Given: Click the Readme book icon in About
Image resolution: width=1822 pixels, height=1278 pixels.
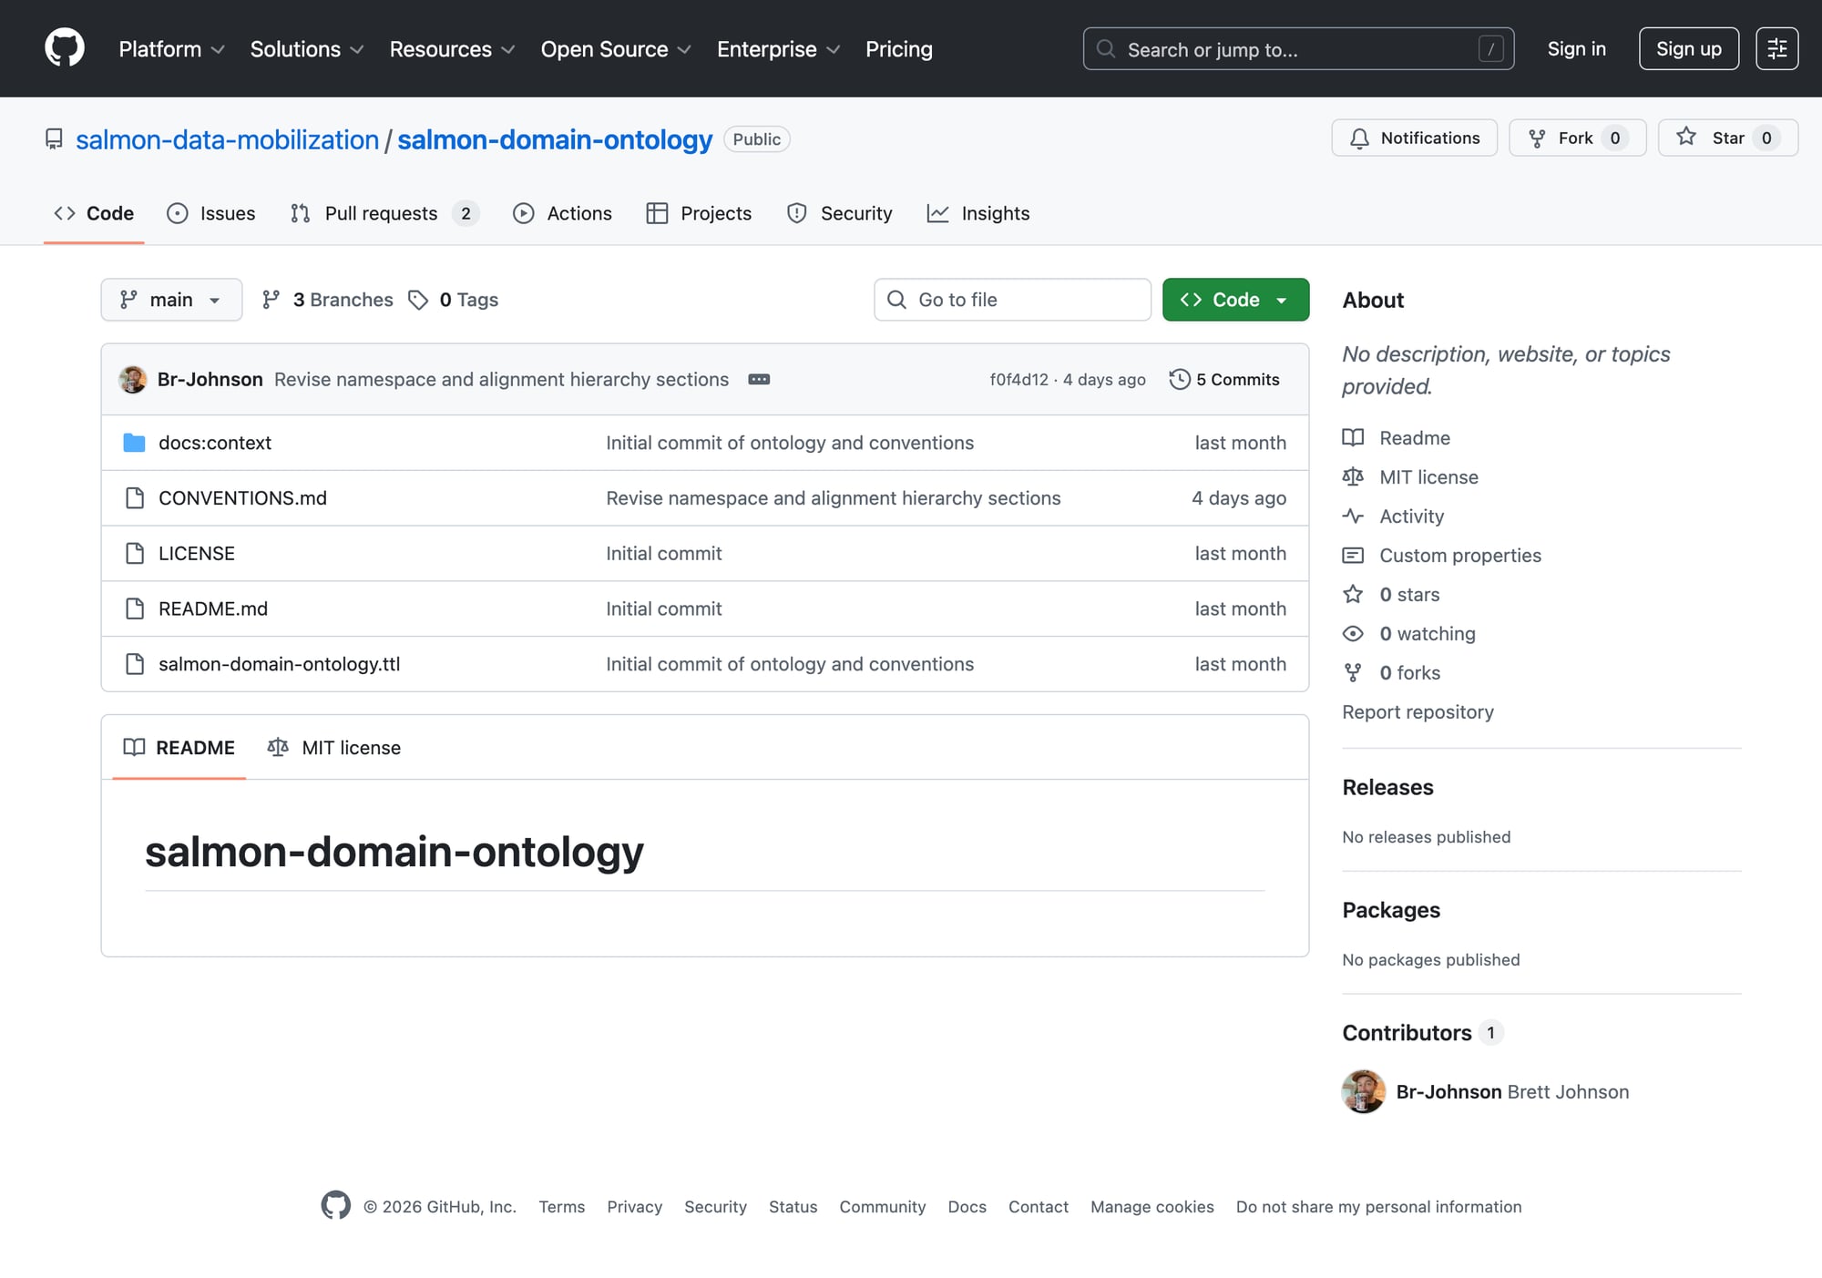Looking at the screenshot, I should (x=1353, y=437).
